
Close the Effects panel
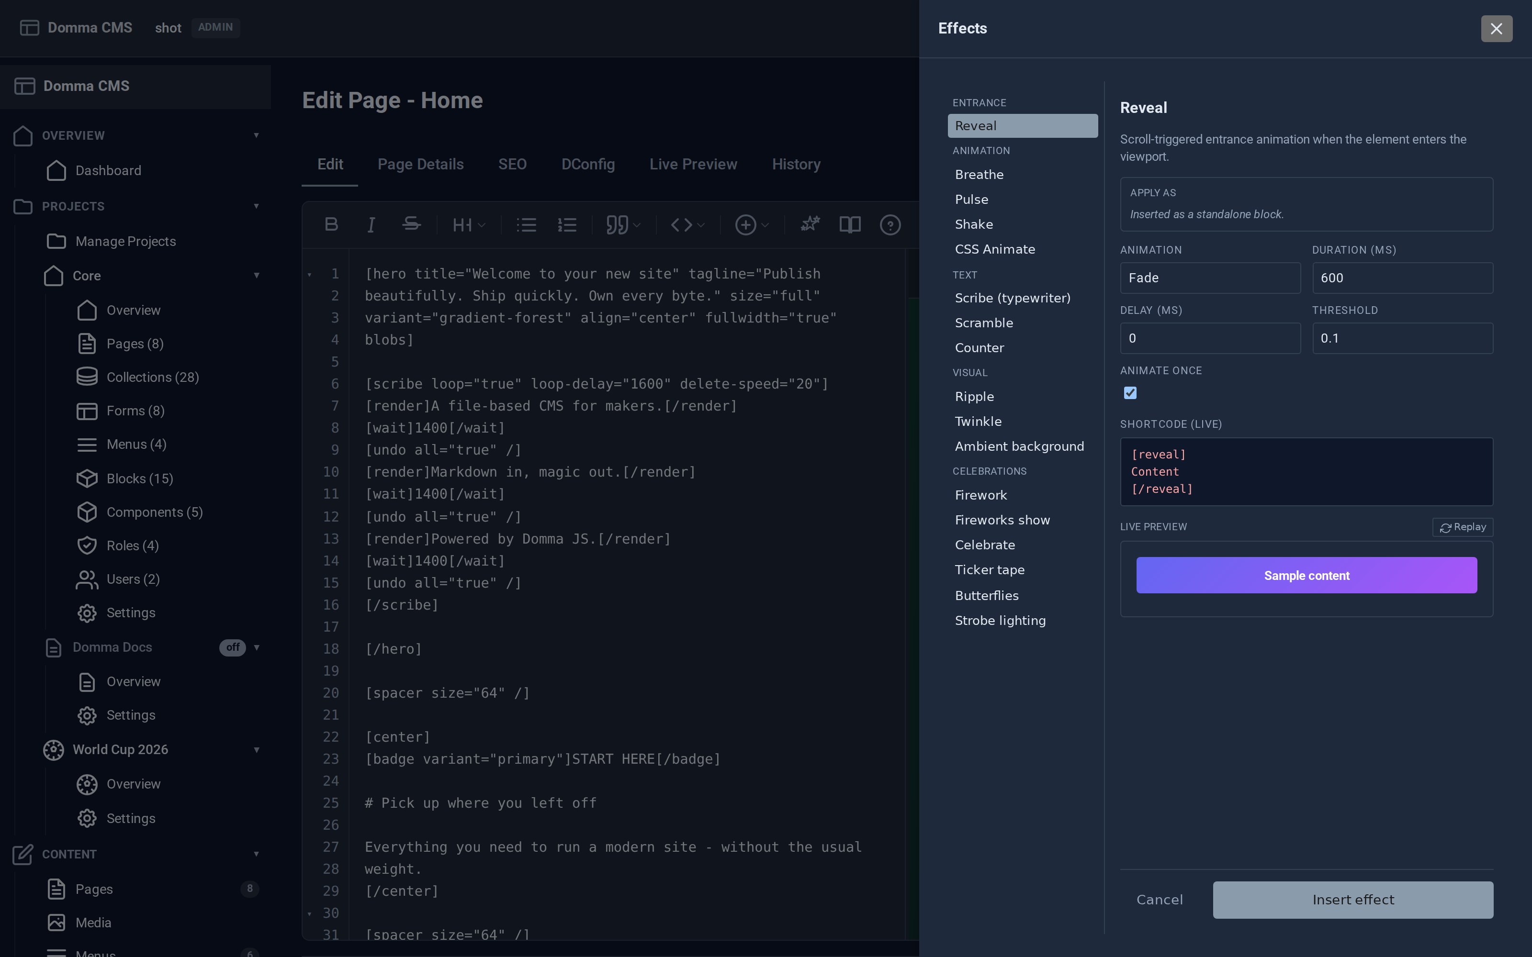(1497, 29)
